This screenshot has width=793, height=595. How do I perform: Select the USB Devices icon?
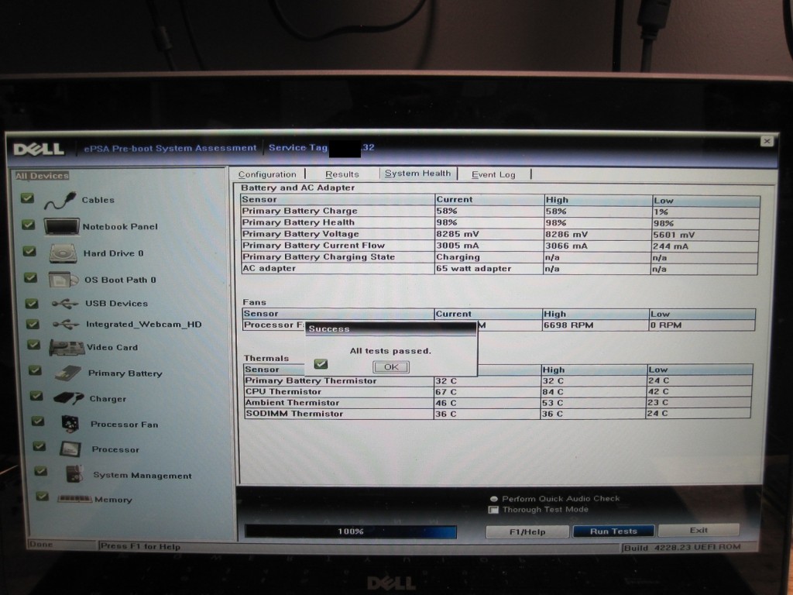coord(65,304)
